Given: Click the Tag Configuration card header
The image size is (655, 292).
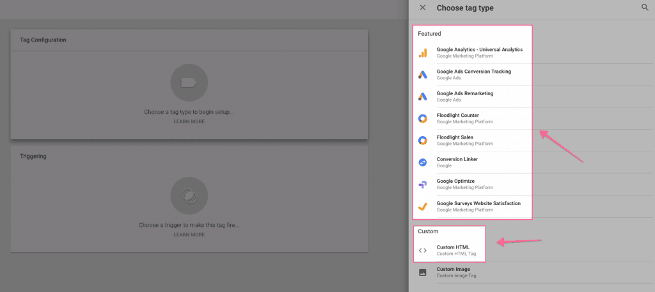Looking at the screenshot, I should (x=189, y=40).
